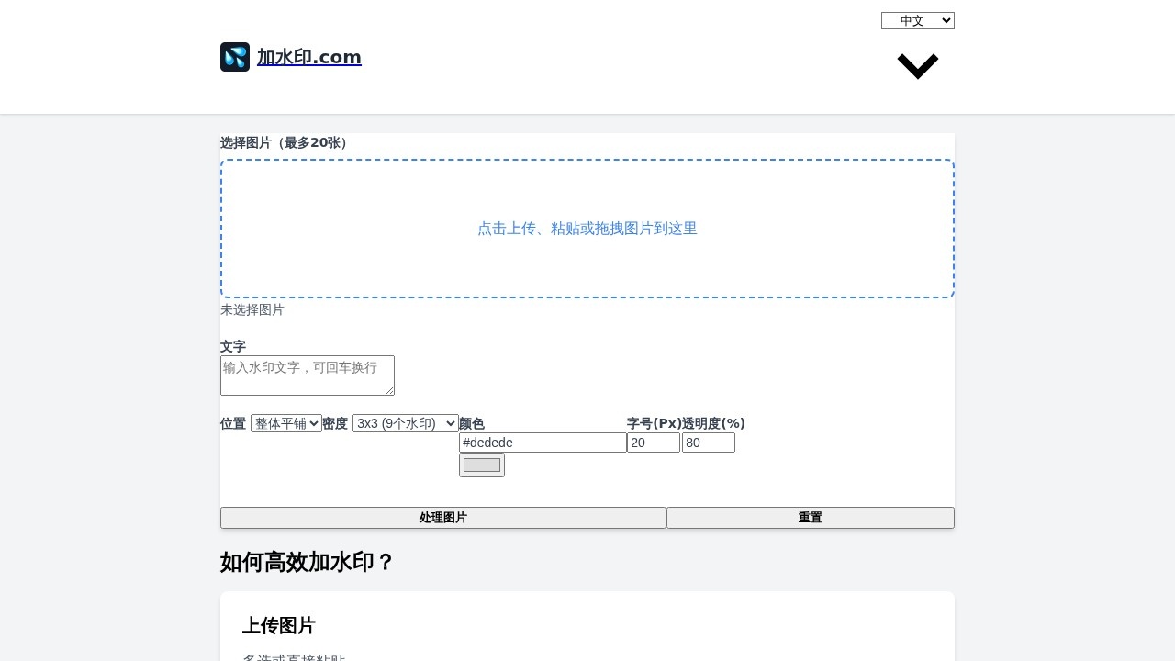Click the 字号 font size field
Image resolution: width=1175 pixels, height=661 pixels.
point(653,443)
